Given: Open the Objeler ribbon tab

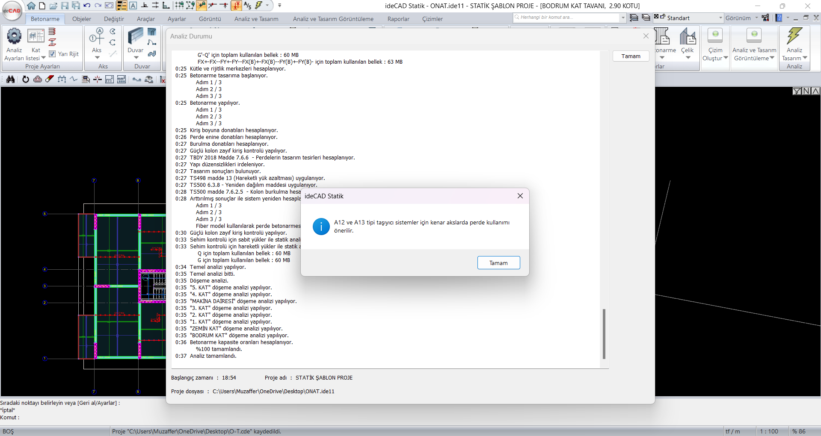Looking at the screenshot, I should (81, 19).
